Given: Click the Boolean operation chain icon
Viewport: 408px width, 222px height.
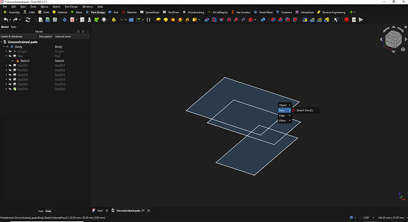Looking at the screenshot, I should (263, 20).
